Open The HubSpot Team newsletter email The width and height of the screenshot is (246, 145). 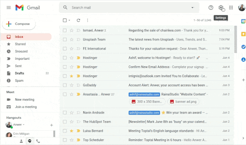(147, 122)
